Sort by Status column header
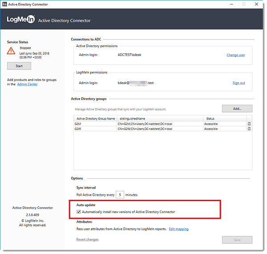This screenshot has height=254, width=267. click(x=225, y=118)
